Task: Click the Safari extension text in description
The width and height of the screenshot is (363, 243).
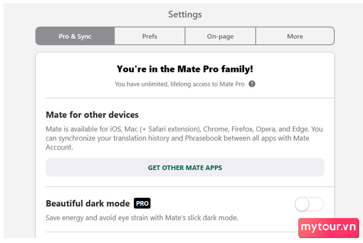Action: [x=173, y=129]
